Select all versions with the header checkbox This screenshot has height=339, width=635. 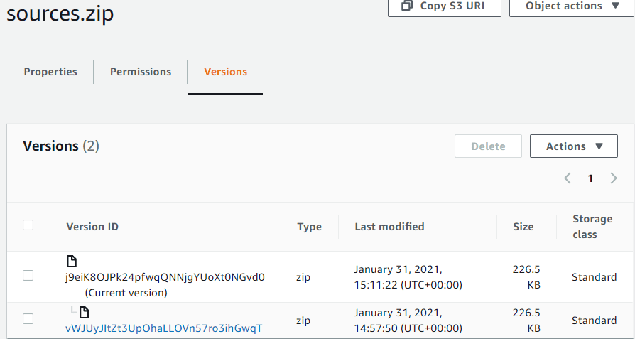[x=28, y=225]
